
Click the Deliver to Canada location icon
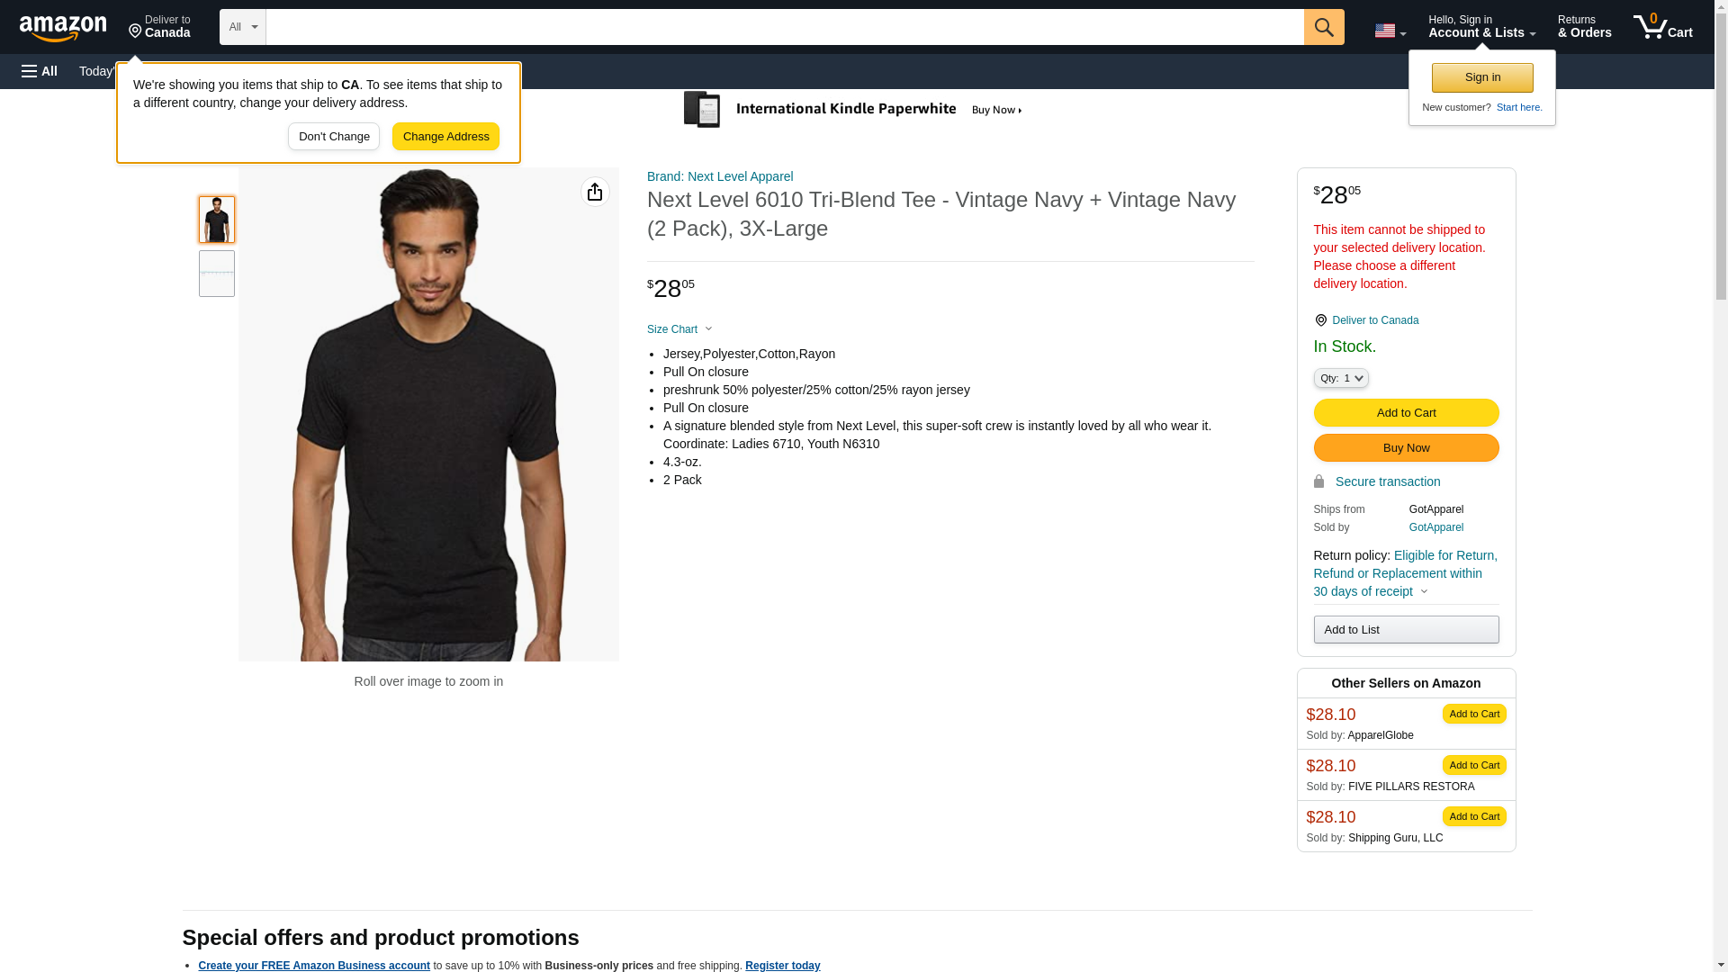[1320, 320]
